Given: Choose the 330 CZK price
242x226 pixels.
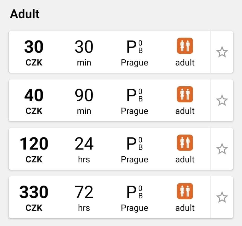Looking at the screenshot, I should pos(34,198).
